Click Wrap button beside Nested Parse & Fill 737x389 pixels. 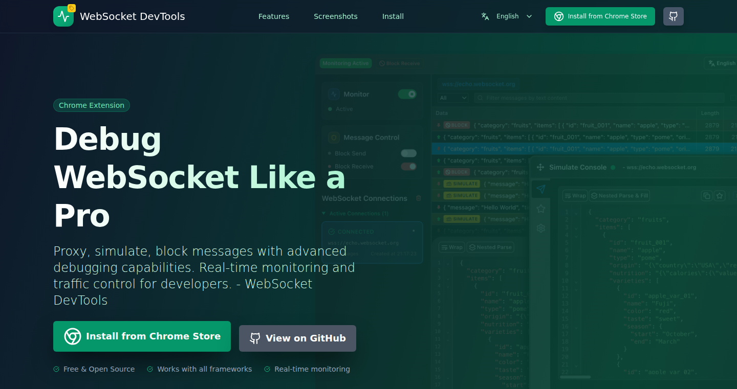click(575, 196)
